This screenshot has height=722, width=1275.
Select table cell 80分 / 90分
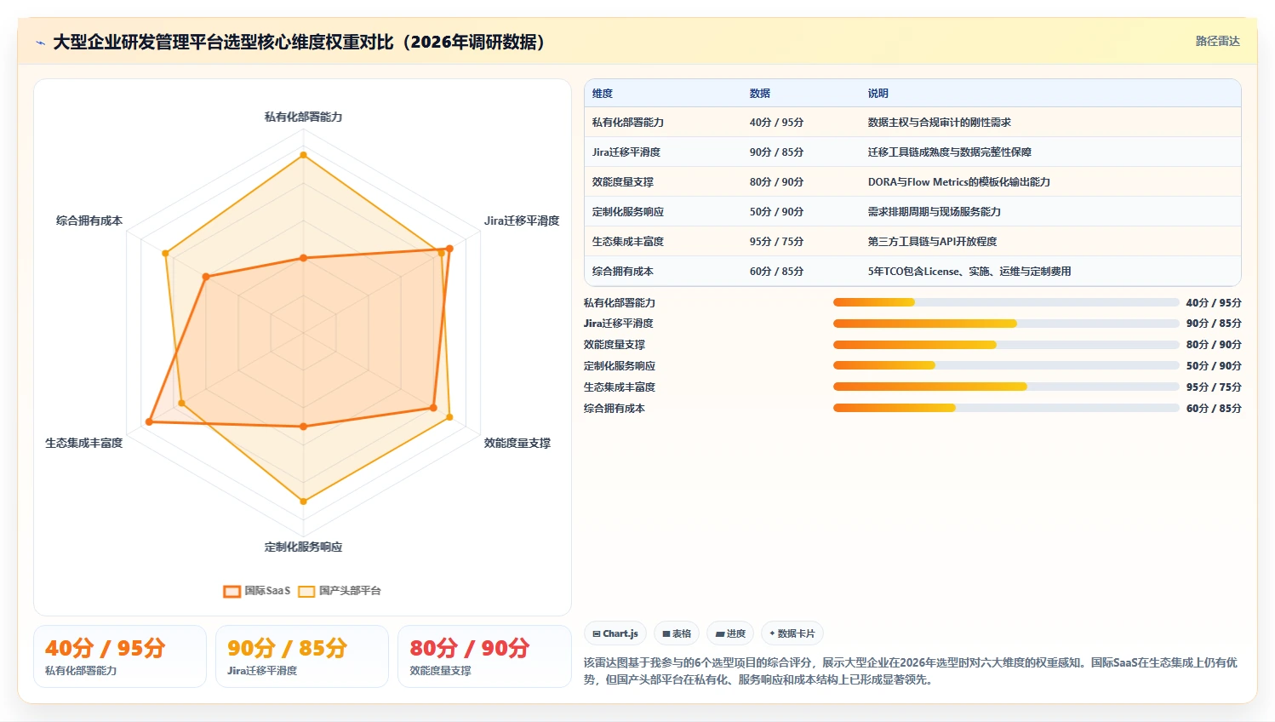click(x=776, y=182)
